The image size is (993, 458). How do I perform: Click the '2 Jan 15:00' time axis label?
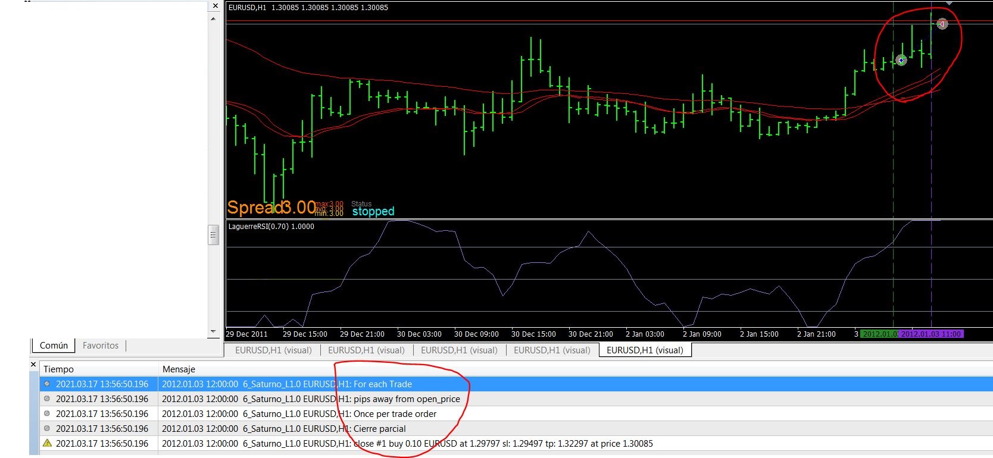(759, 334)
